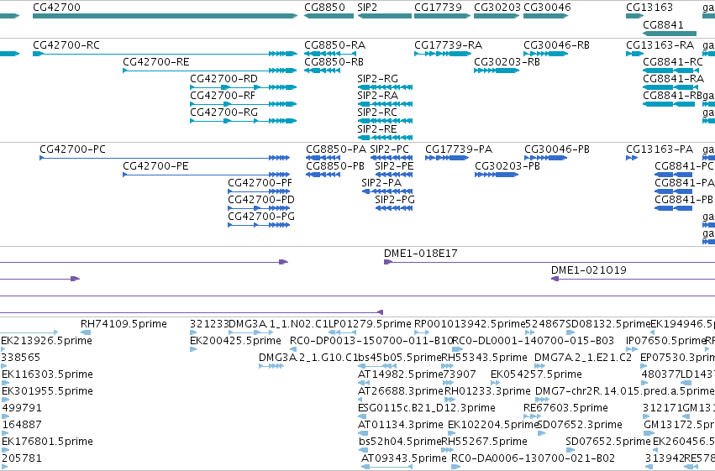This screenshot has width=715, height=471.
Task: Select EST EK116303.5prime label
Action: point(47,374)
